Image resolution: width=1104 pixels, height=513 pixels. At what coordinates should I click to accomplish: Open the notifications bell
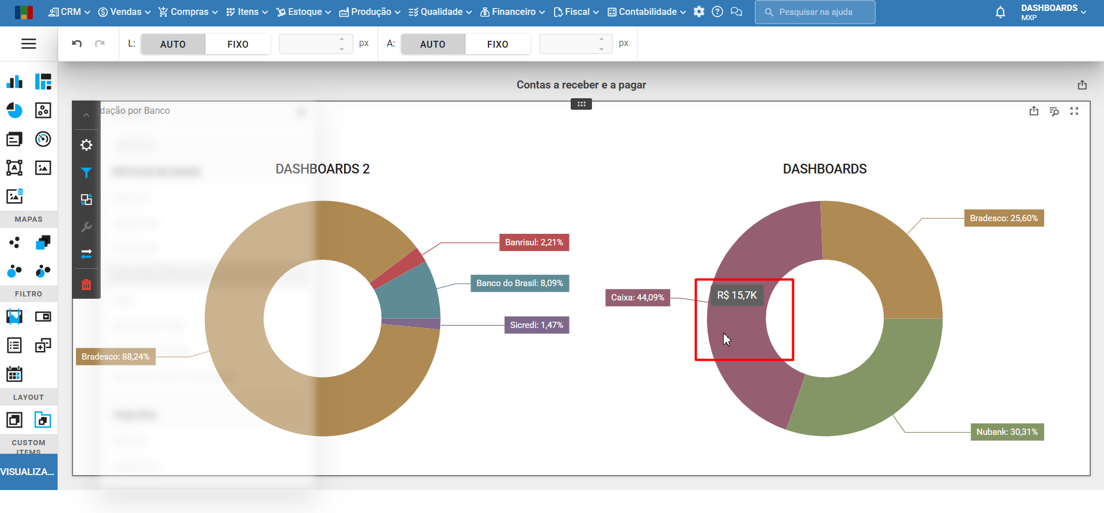pyautogui.click(x=1000, y=12)
